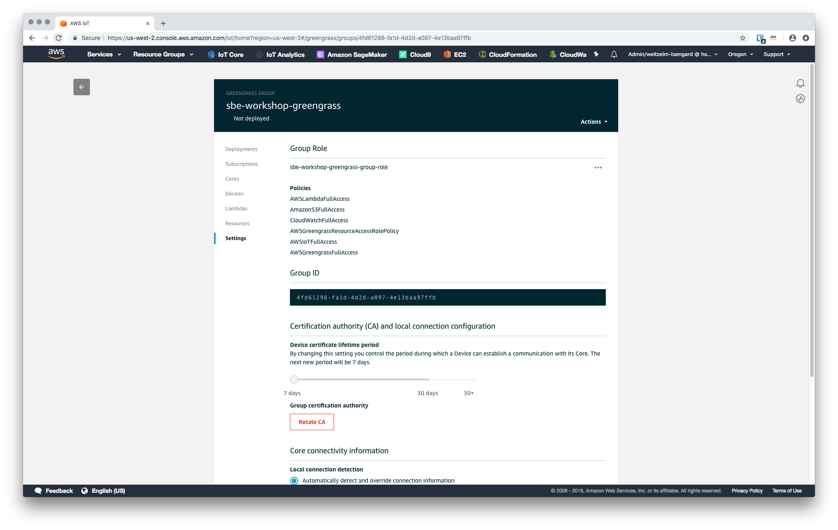838x530 pixels.
Task: Click the Rotate CA button
Action: 312,422
